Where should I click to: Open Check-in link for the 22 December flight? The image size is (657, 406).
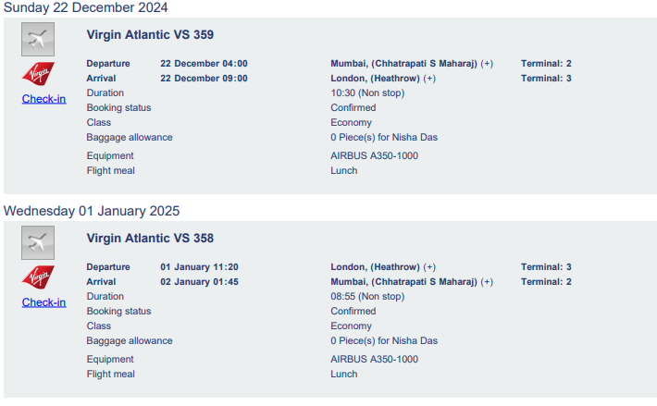coord(44,99)
